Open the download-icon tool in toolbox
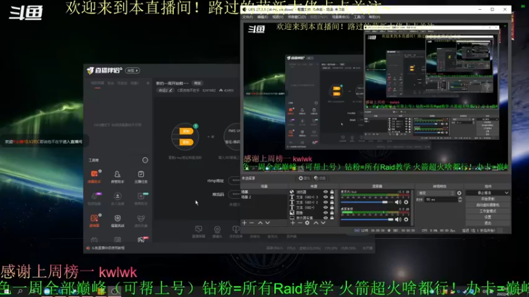Image resolution: width=529 pixels, height=297 pixels. click(118, 199)
